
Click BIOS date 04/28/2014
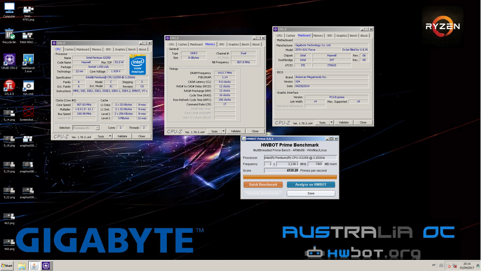coord(331,86)
